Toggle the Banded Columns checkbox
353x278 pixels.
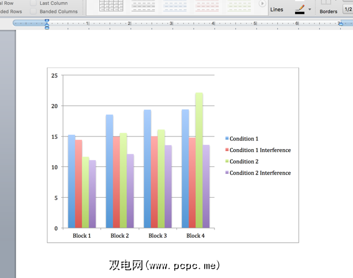[33, 12]
